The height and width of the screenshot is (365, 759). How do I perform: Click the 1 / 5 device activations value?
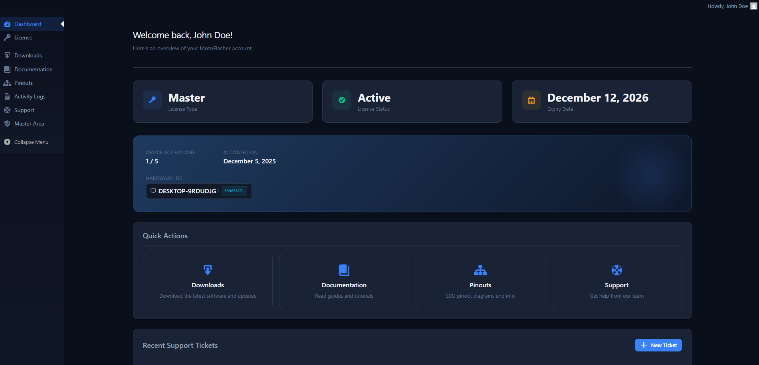pos(152,161)
